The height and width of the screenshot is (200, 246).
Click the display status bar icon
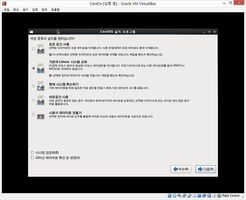pos(199,196)
